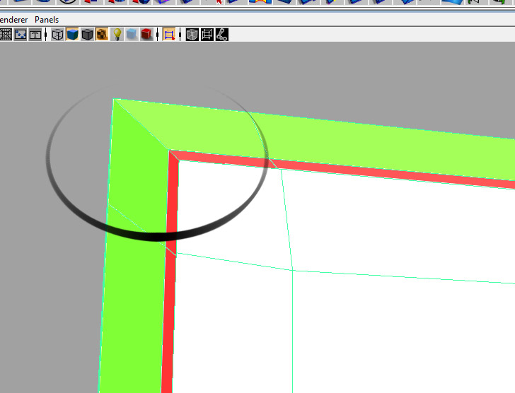Open the Renderer menu
Screen dimensions: 515x393
point(13,20)
